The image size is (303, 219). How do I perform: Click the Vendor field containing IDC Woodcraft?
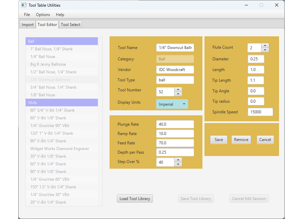click(175, 69)
